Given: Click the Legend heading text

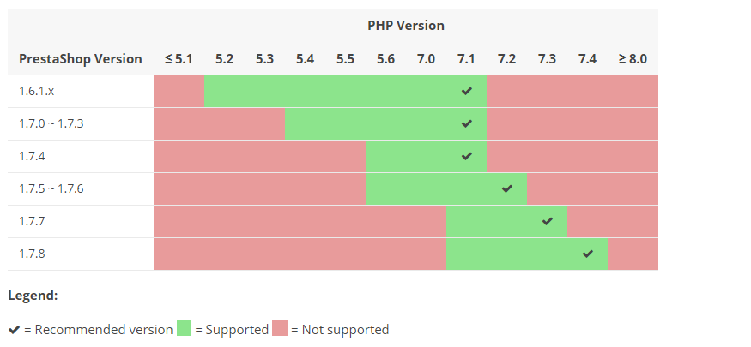Looking at the screenshot, I should [33, 296].
